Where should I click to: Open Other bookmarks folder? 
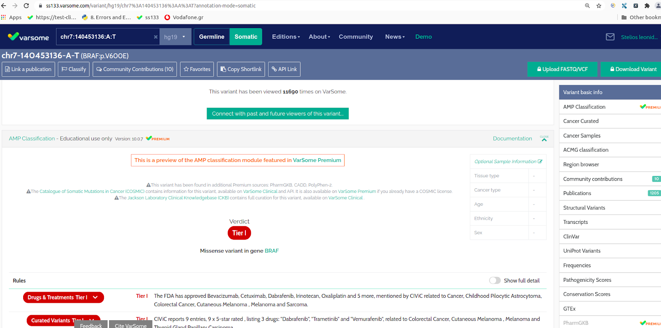click(641, 17)
